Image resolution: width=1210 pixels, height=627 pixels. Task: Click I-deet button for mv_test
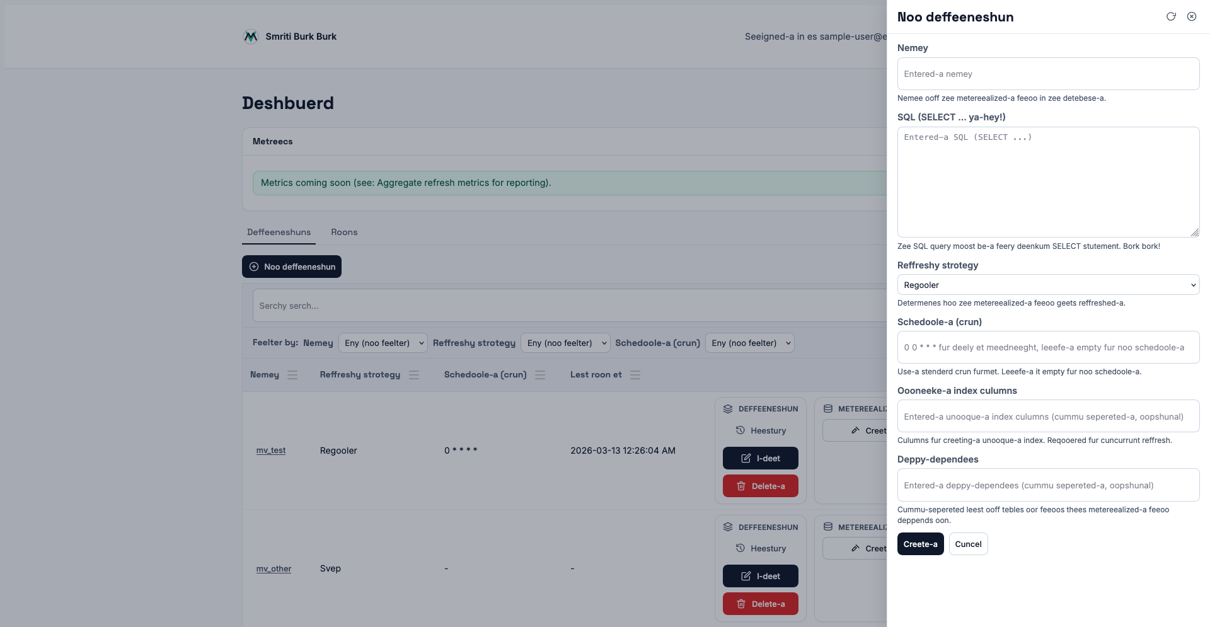761,458
